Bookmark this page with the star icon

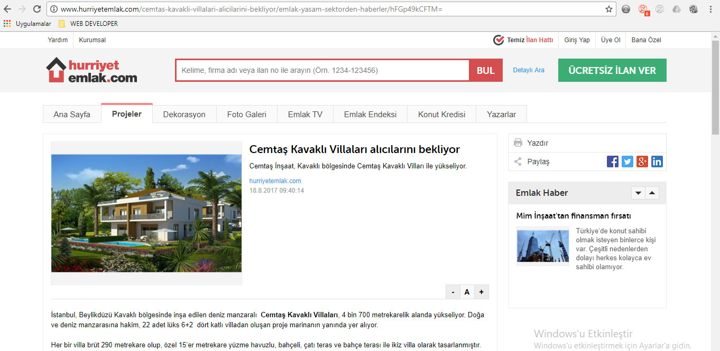click(x=609, y=9)
